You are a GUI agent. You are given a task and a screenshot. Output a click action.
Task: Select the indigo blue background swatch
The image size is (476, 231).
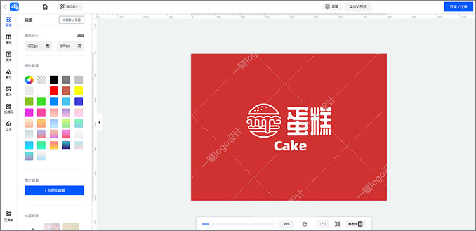(79, 102)
